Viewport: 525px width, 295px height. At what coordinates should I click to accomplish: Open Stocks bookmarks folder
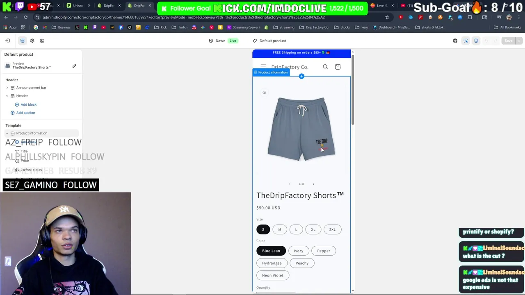click(342, 27)
